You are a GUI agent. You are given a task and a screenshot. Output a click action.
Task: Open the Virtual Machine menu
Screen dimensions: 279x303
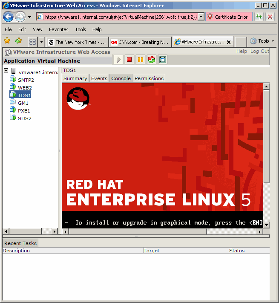point(59,61)
